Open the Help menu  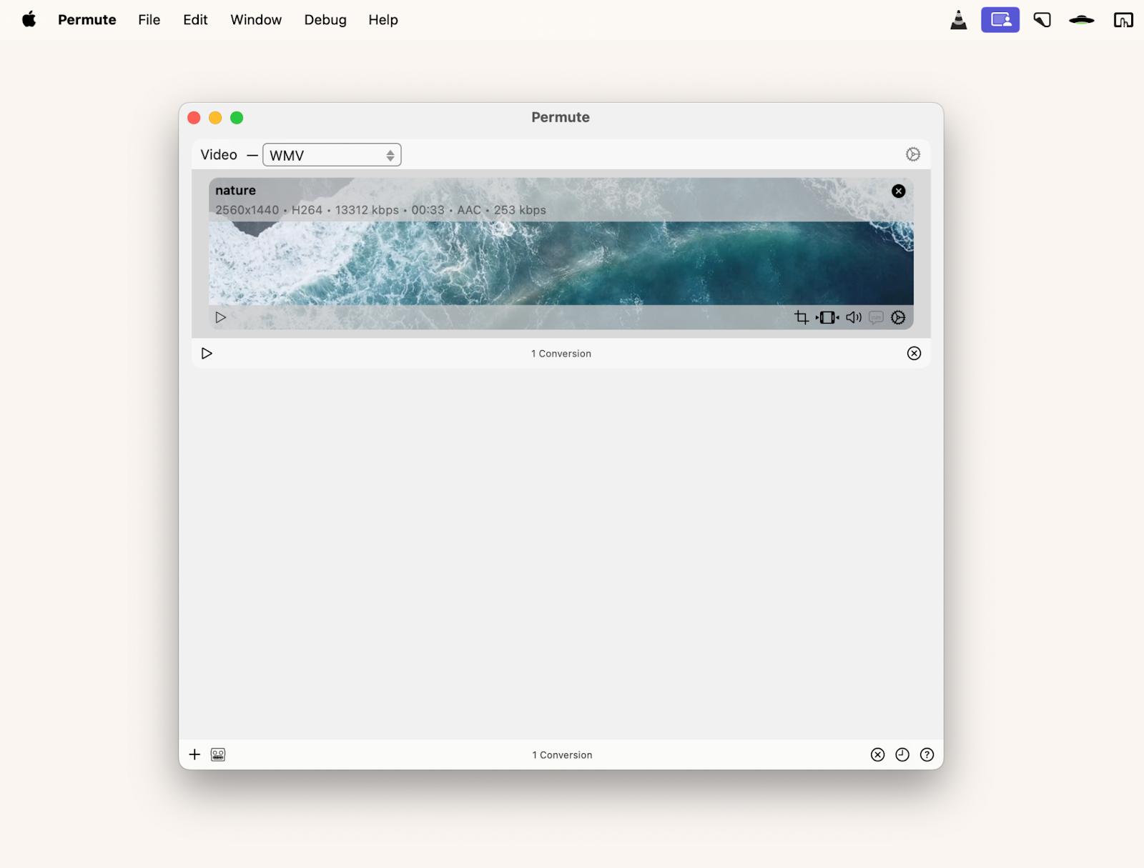[383, 20]
